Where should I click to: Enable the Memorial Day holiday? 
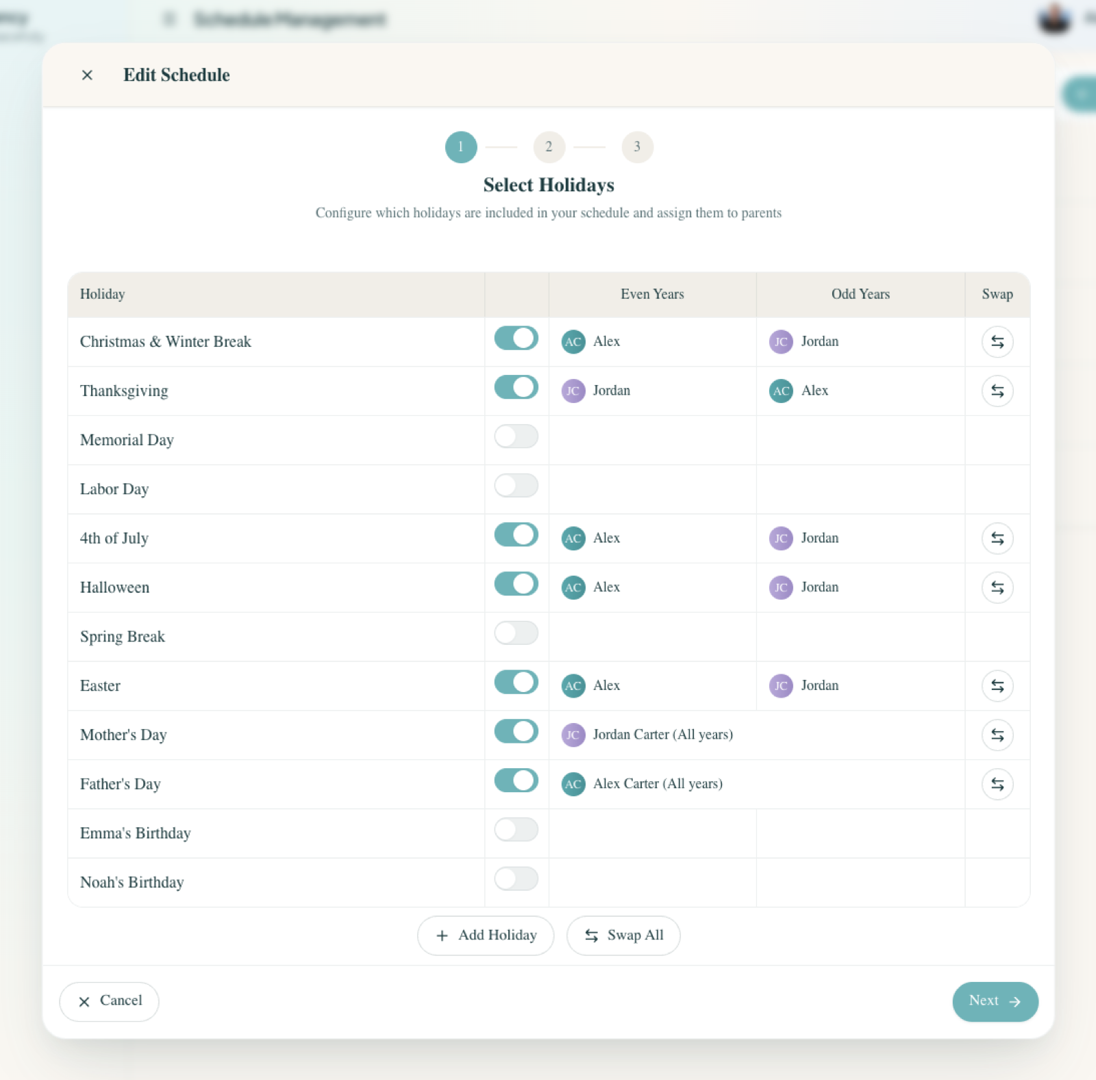(516, 437)
